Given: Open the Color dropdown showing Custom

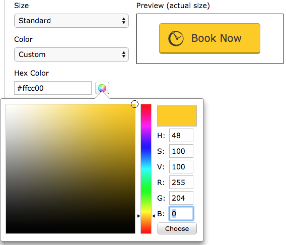Looking at the screenshot, I should [71, 54].
